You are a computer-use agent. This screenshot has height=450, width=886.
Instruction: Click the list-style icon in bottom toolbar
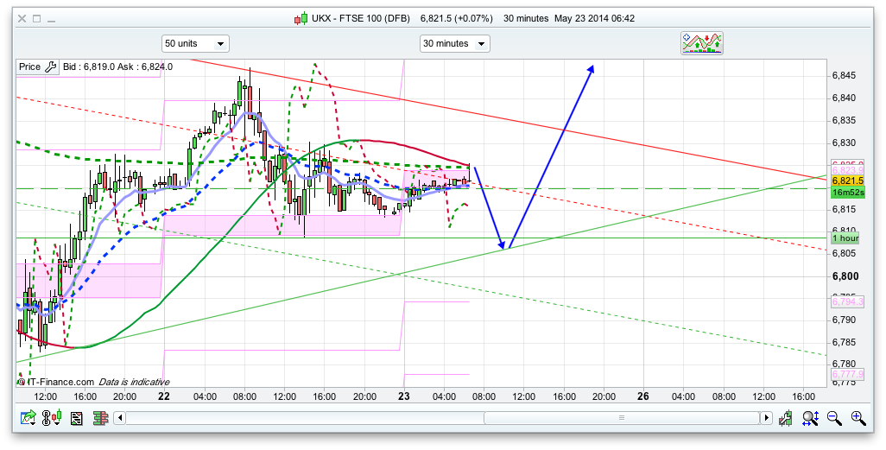(77, 418)
